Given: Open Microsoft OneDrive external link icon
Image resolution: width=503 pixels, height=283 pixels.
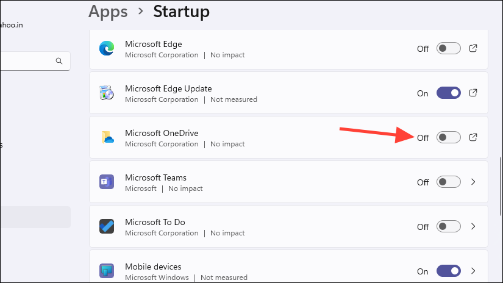Looking at the screenshot, I should (473, 137).
